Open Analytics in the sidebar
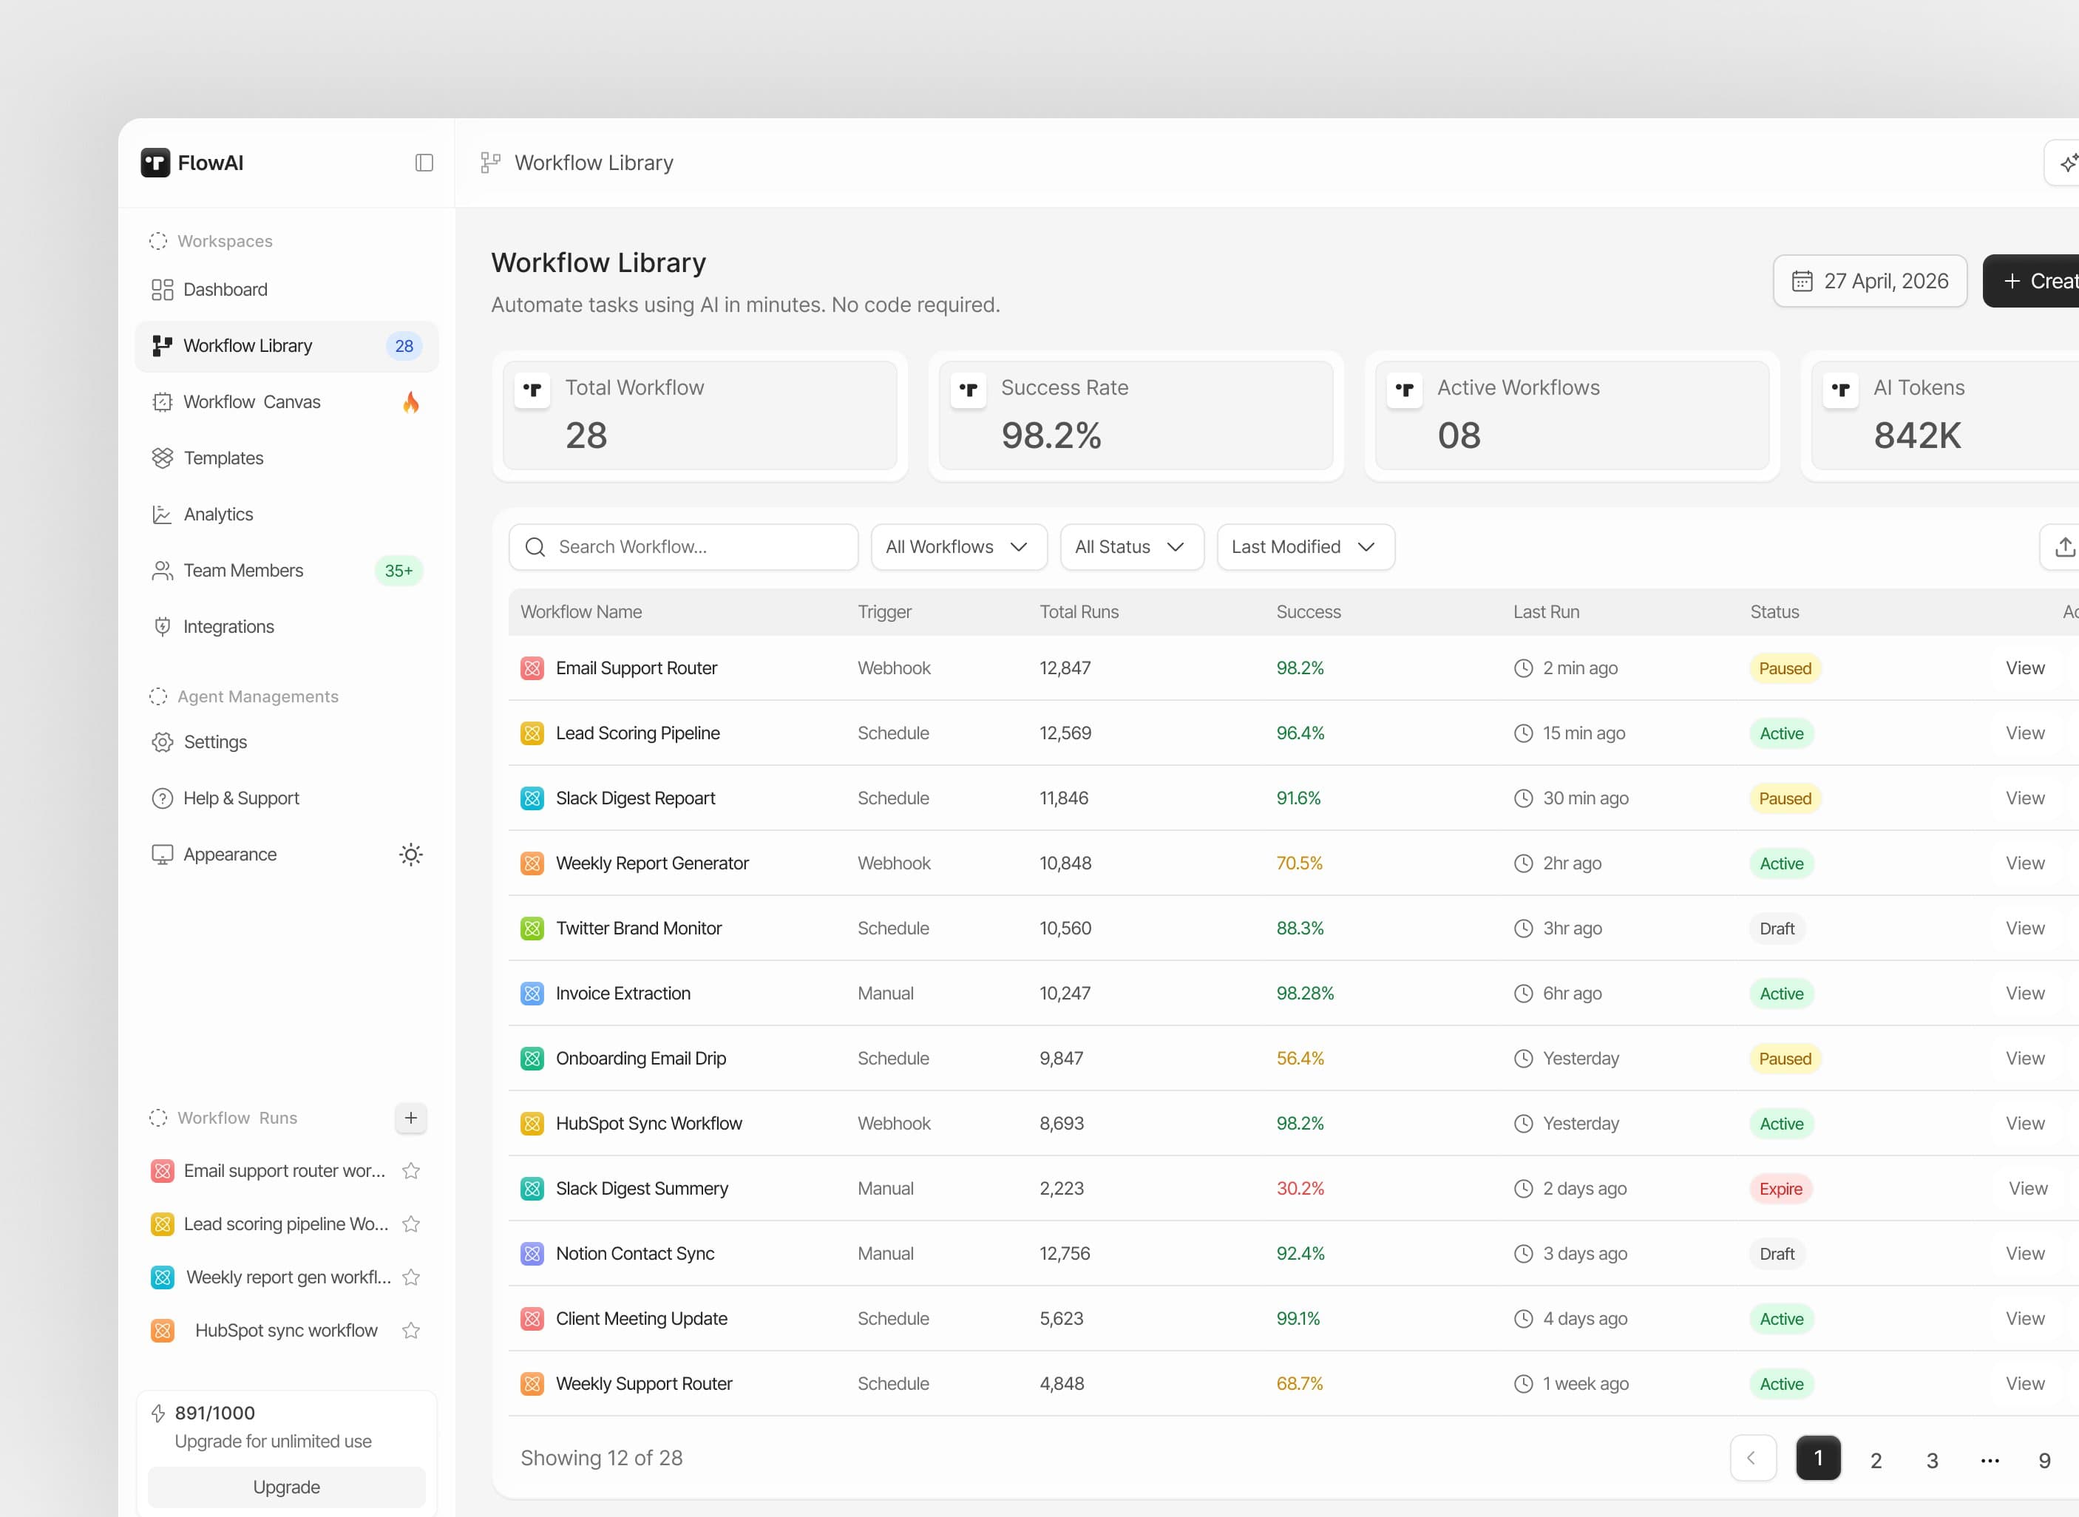This screenshot has height=1517, width=2079. pos(287,515)
